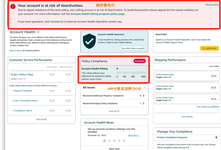Viewport: 221px width, 150px height.
Task: Select the fourth news carousel dot
Action: (119, 141)
